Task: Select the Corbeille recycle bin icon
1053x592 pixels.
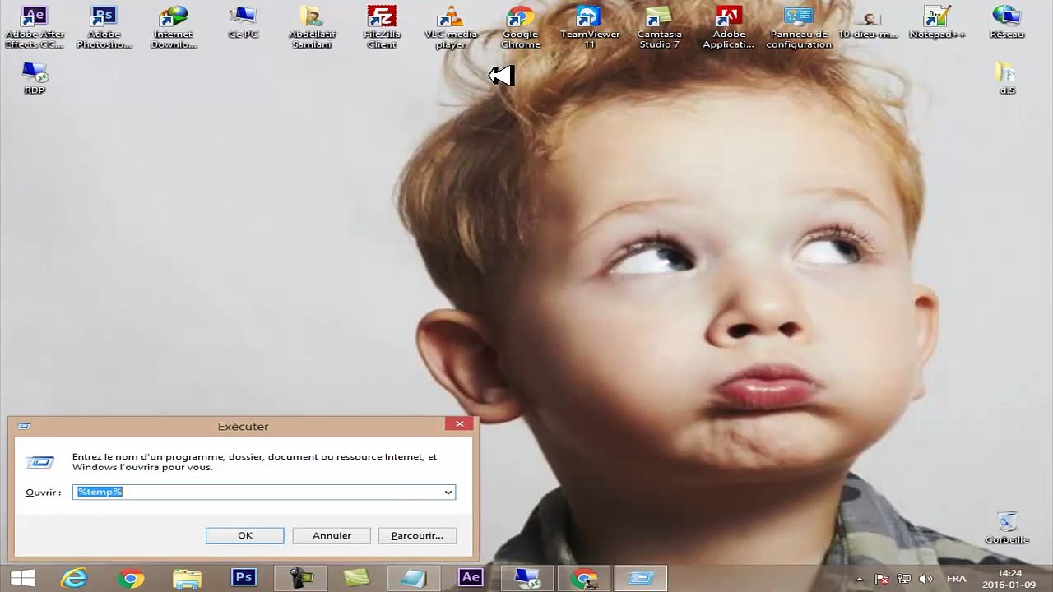Action: (1007, 527)
